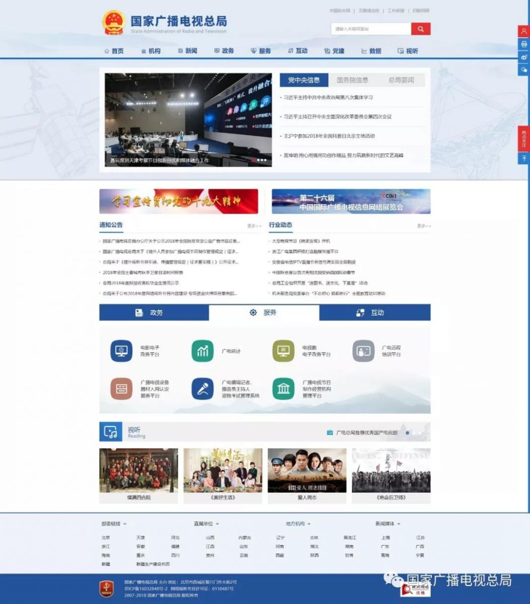This screenshot has height=604, width=530.
Task: Click the 北京 regional link
Action: 106,538
